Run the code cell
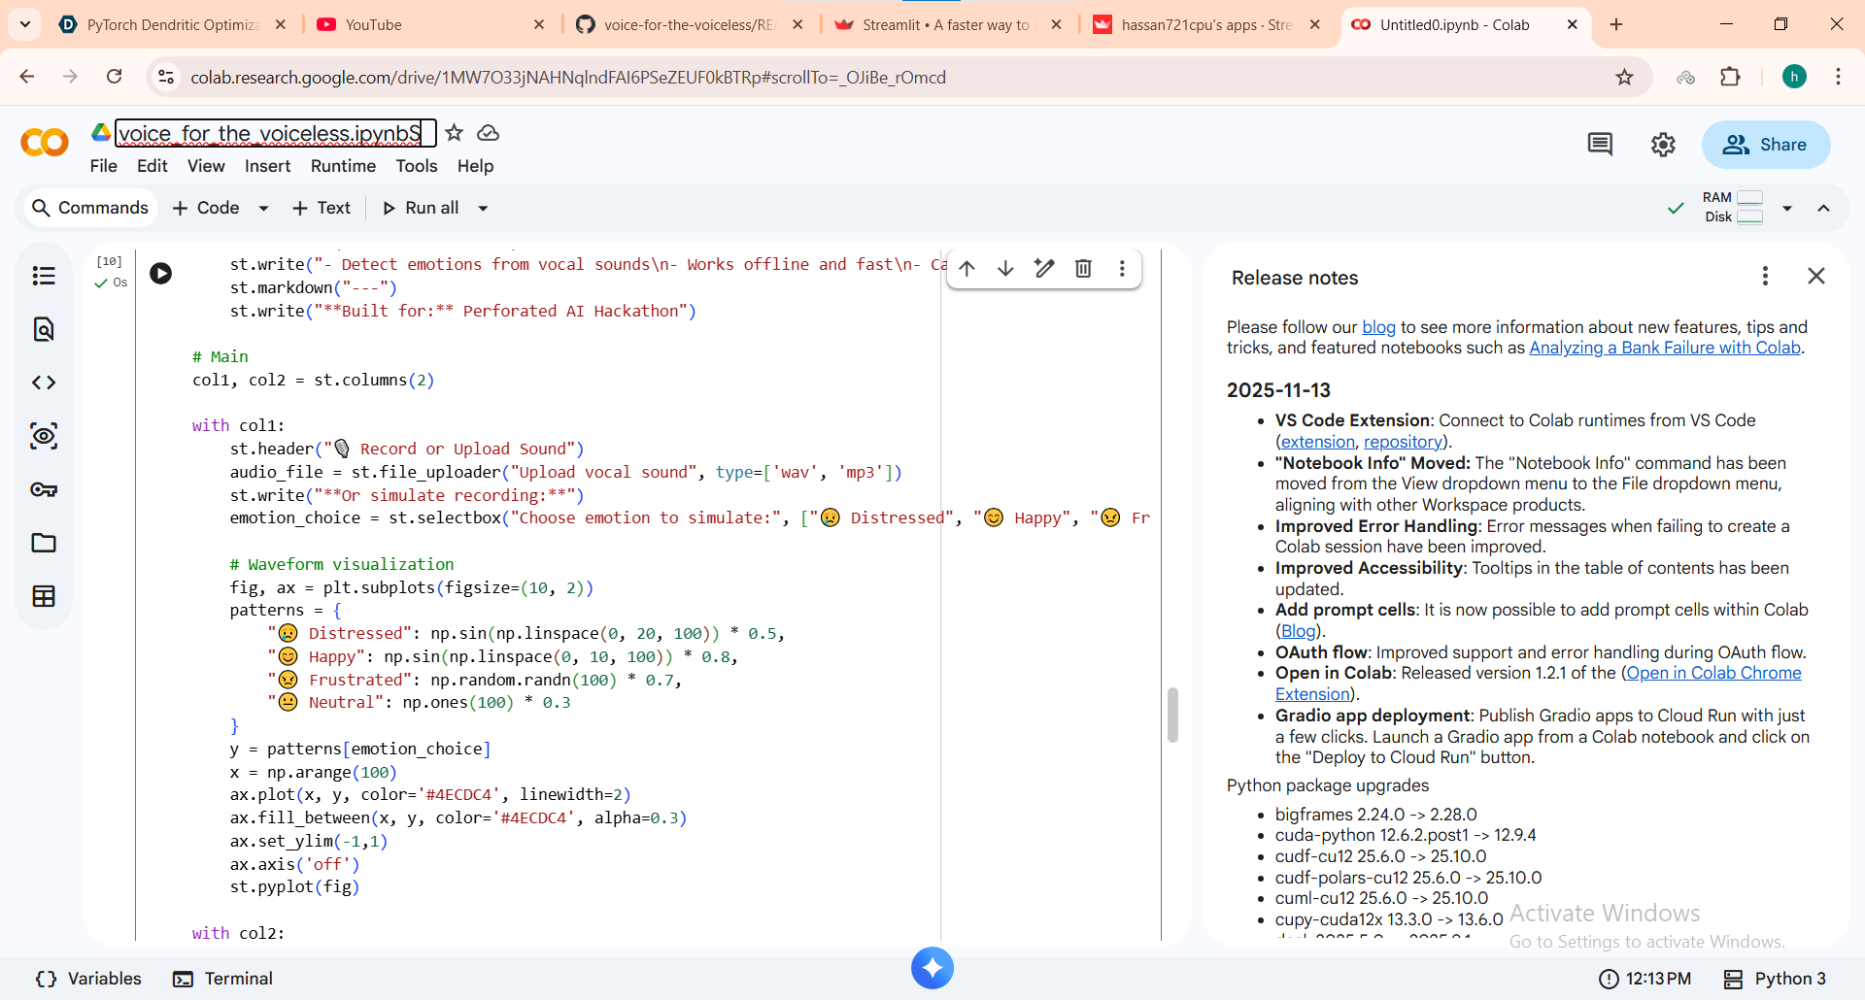The height and width of the screenshot is (1000, 1865). click(161, 274)
